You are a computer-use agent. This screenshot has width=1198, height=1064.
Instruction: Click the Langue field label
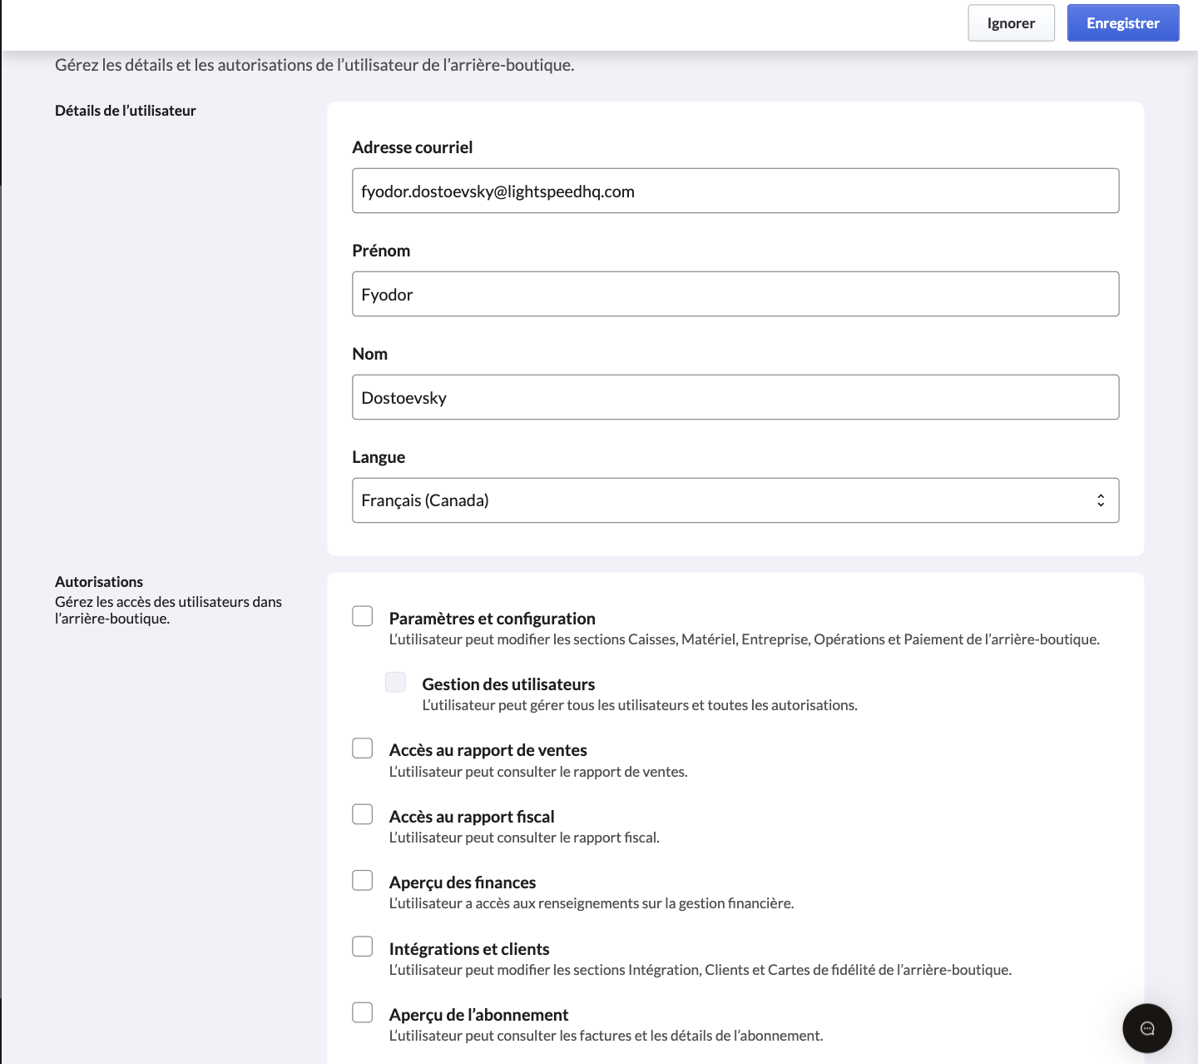tap(379, 457)
